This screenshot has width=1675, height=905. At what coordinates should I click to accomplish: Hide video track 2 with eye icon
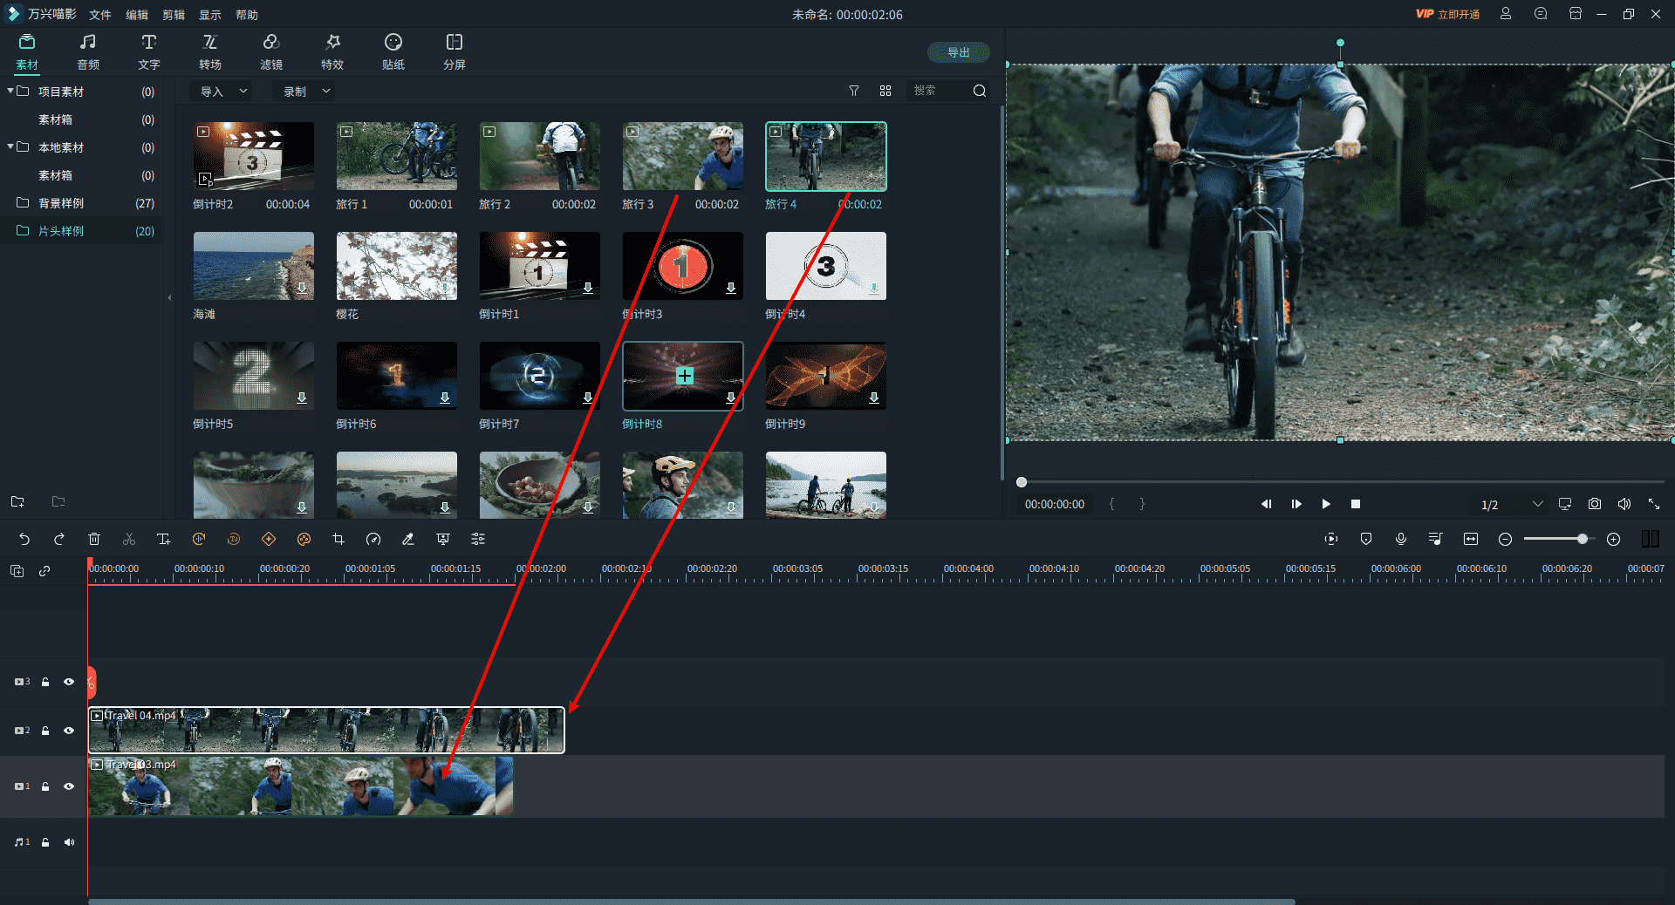69,731
